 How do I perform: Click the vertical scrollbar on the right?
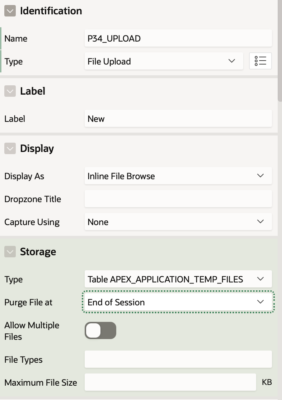click(x=280, y=51)
